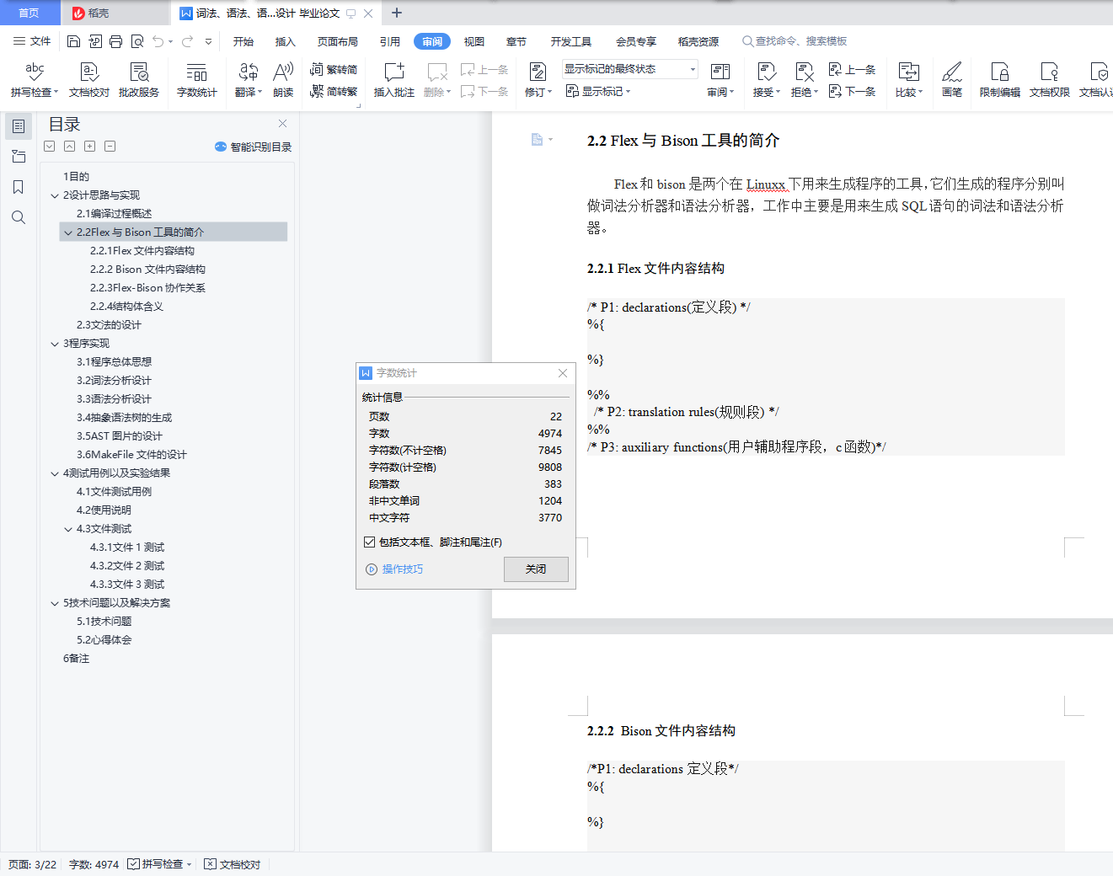
Task: Open 文档校对 proofreading tool in ribbon
Action: [x=89, y=80]
